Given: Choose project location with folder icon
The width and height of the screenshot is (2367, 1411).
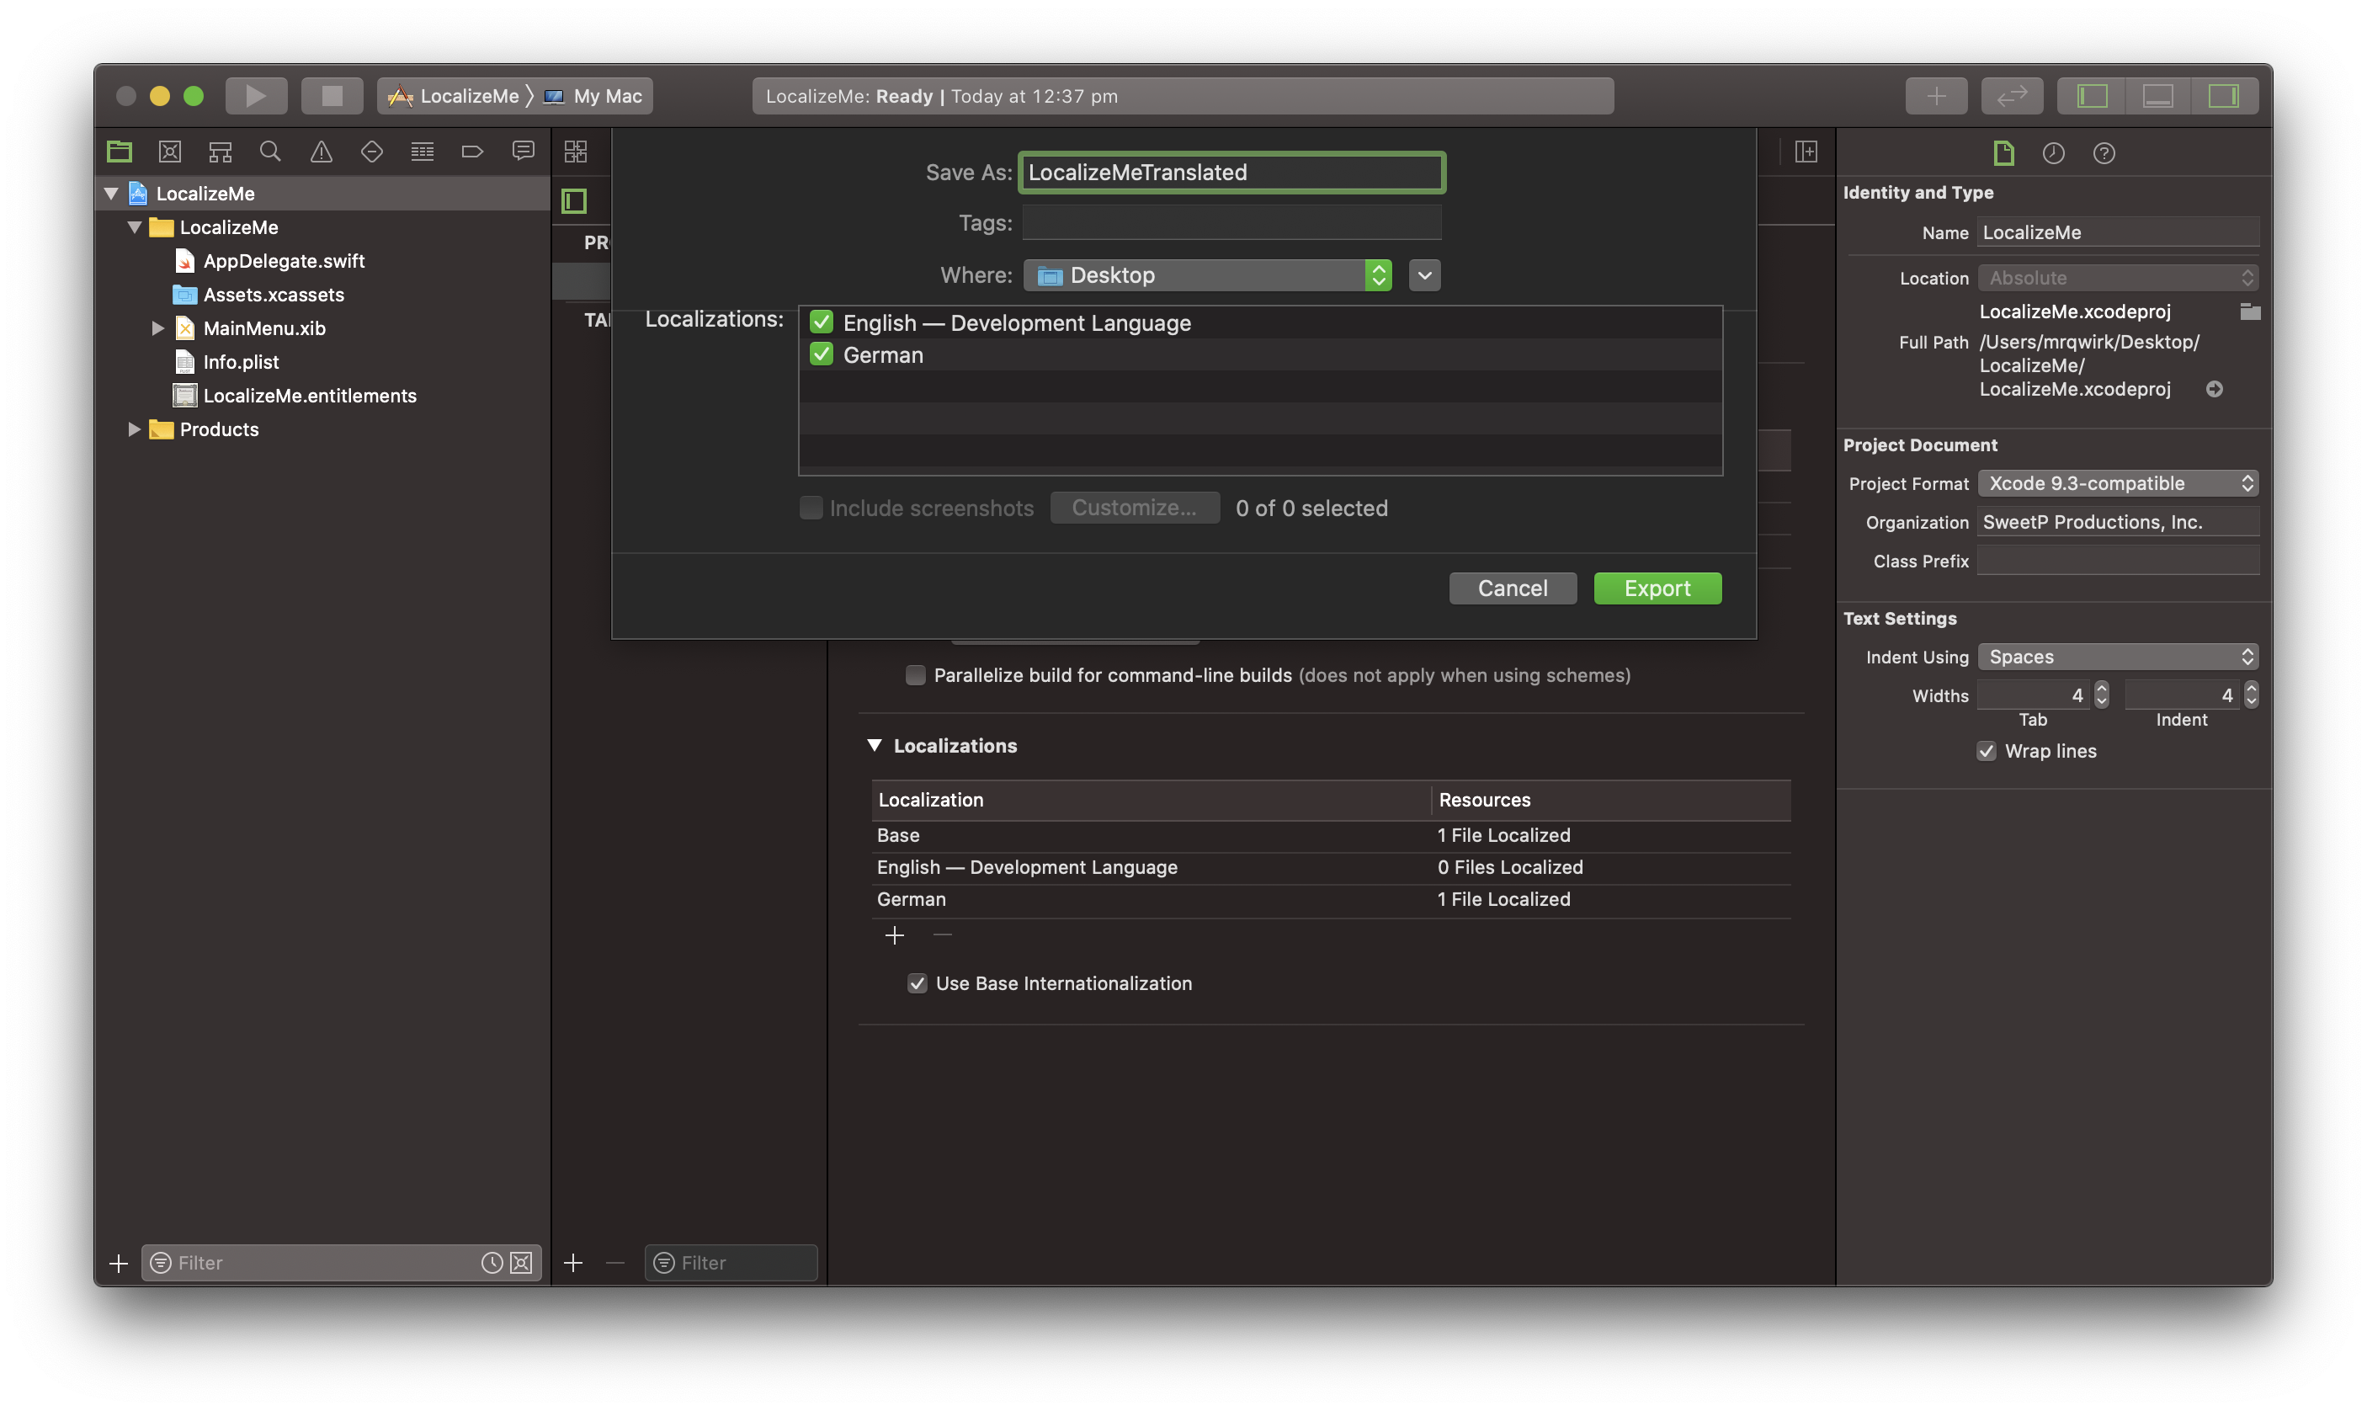Looking at the screenshot, I should coord(2250,311).
